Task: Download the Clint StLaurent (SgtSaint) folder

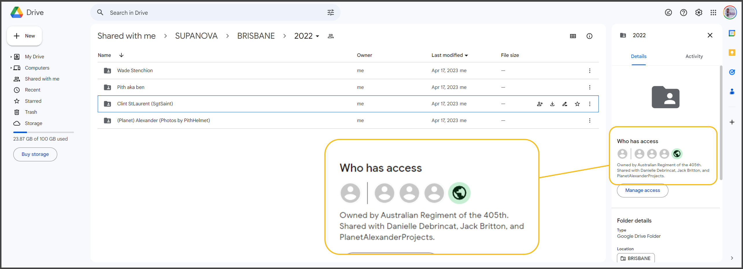Action: (x=552, y=104)
